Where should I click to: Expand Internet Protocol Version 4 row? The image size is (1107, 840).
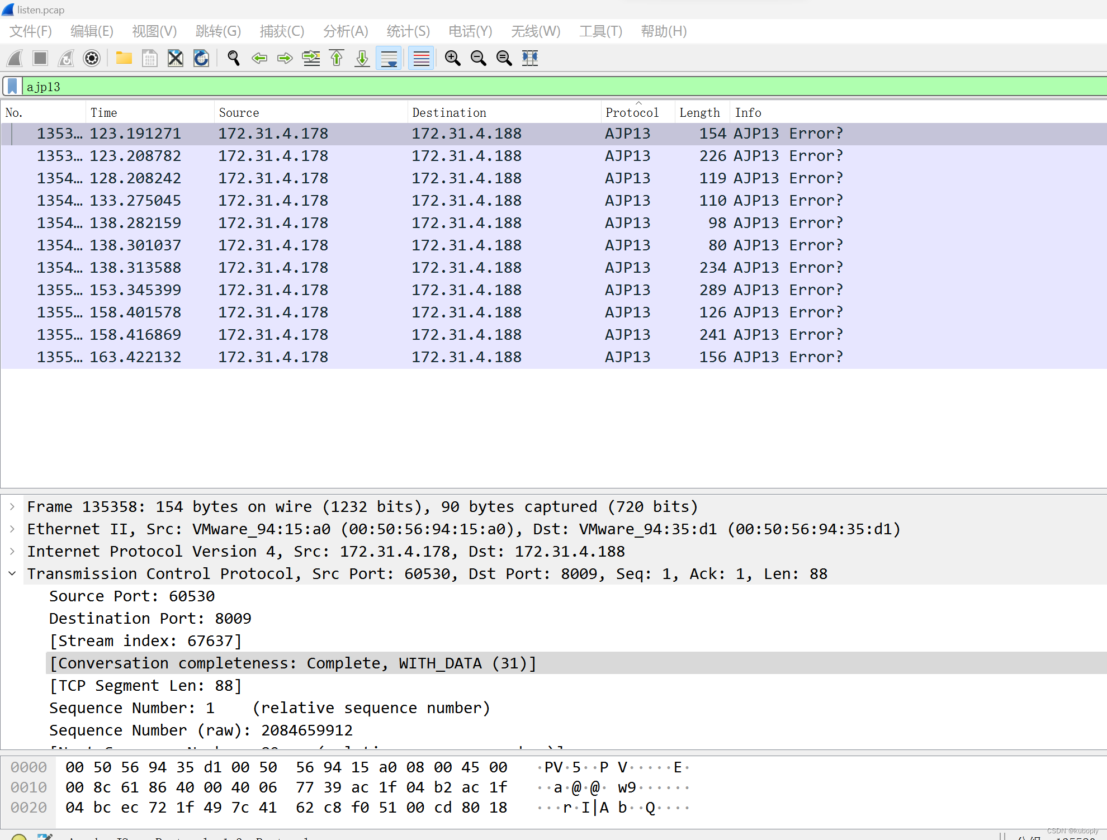[x=12, y=551]
